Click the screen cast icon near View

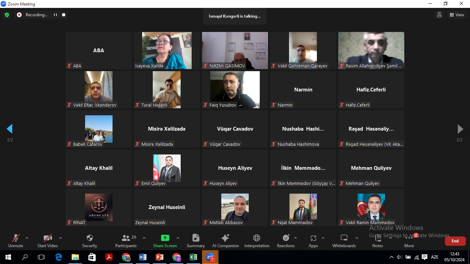click(x=439, y=15)
